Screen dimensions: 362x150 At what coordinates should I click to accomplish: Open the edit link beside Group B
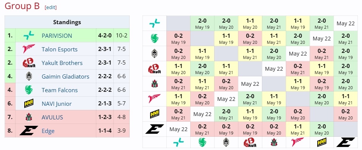pos(50,7)
